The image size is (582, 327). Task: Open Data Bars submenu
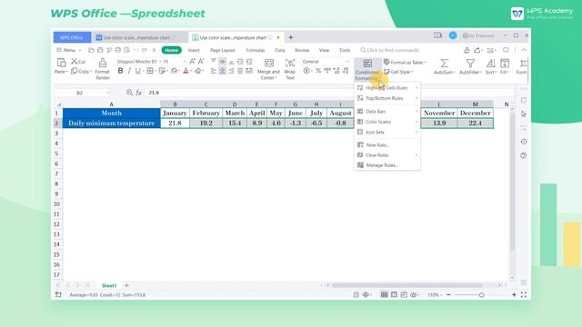pos(387,112)
